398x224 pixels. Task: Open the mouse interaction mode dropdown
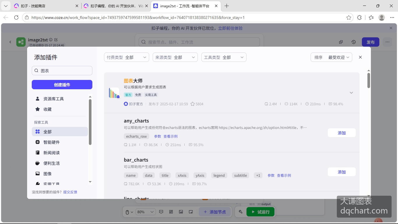tap(129, 212)
